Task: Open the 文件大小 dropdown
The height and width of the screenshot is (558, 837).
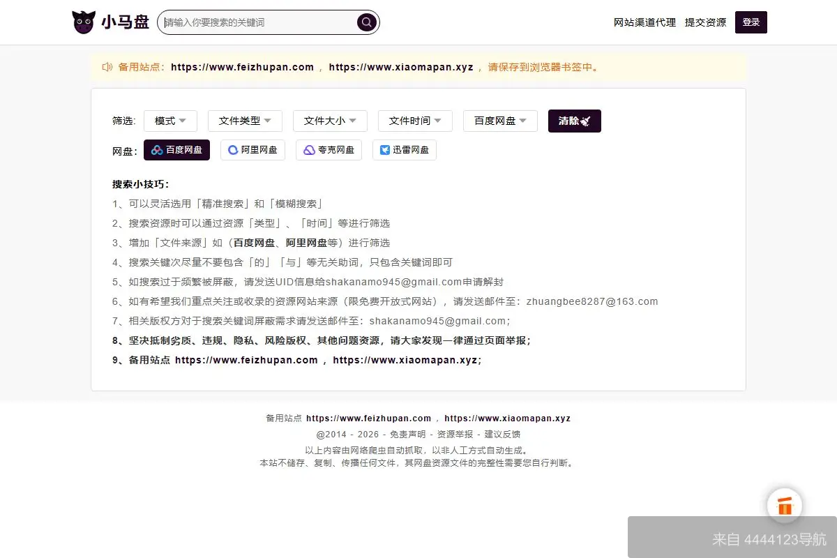Action: coord(330,121)
